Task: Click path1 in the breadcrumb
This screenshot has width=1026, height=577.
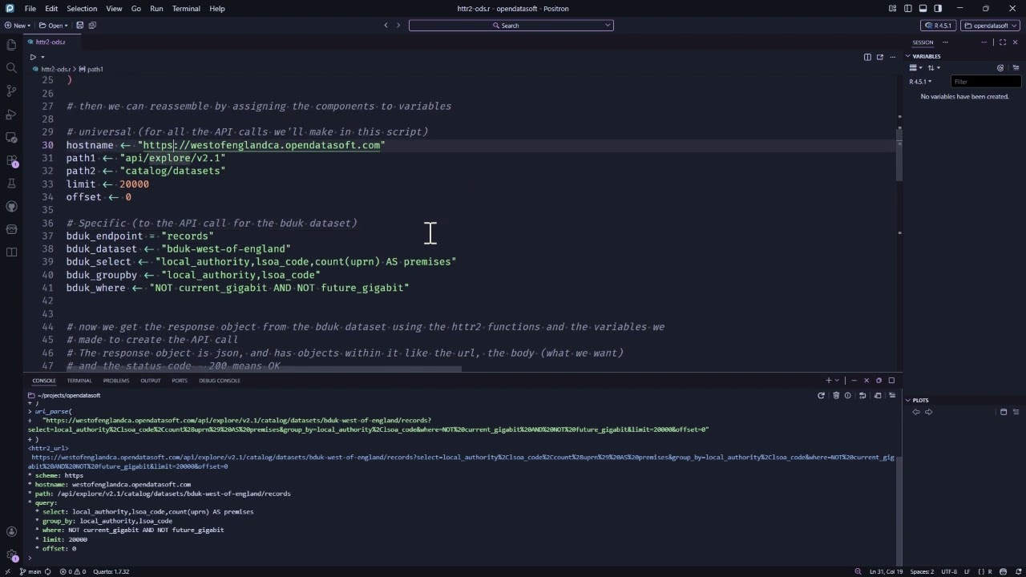Action: [x=91, y=69]
